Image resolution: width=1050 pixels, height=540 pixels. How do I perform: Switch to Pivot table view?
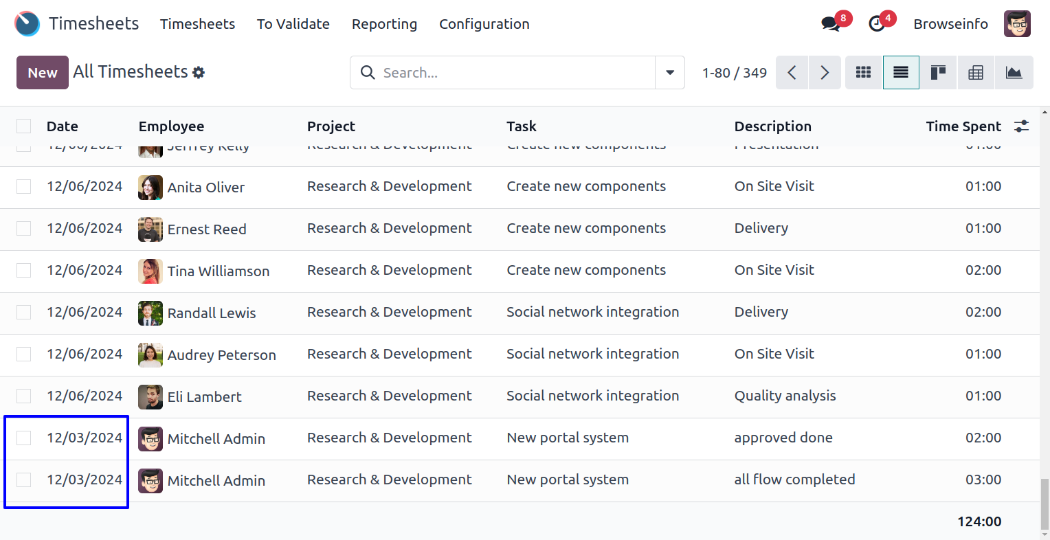(976, 73)
